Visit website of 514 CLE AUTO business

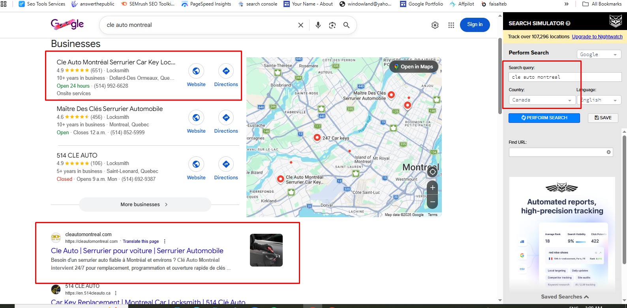point(196,168)
